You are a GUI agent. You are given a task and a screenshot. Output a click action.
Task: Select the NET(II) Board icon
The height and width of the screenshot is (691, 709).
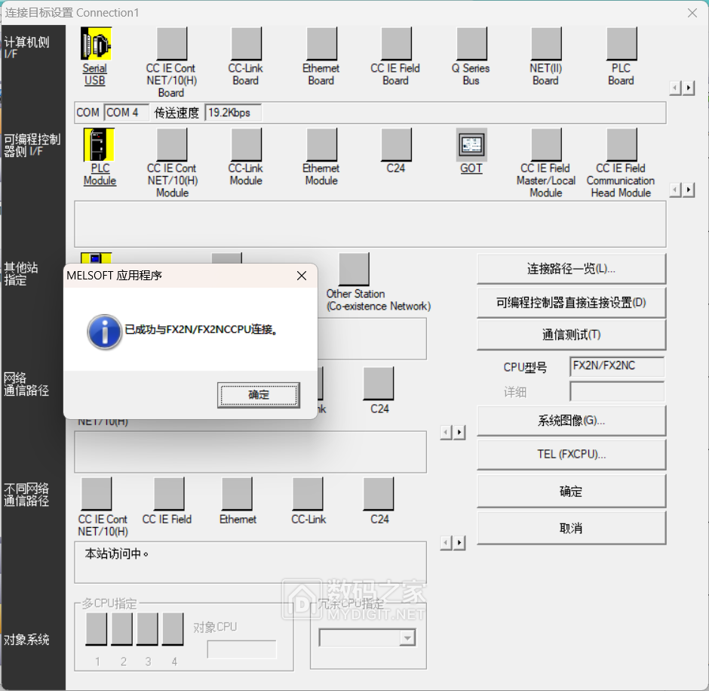tap(546, 44)
